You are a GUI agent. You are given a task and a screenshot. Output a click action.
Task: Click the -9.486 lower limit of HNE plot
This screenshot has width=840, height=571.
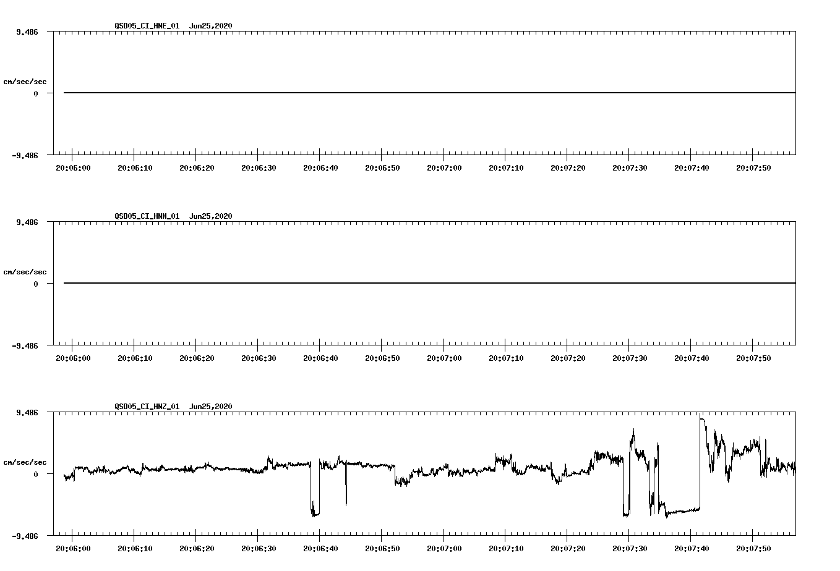point(25,155)
